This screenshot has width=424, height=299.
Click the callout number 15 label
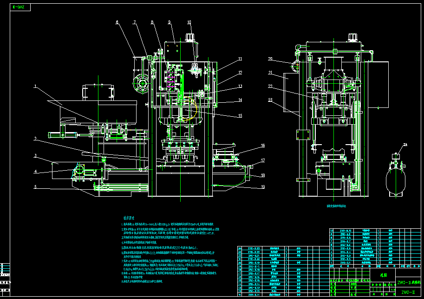click(240, 116)
